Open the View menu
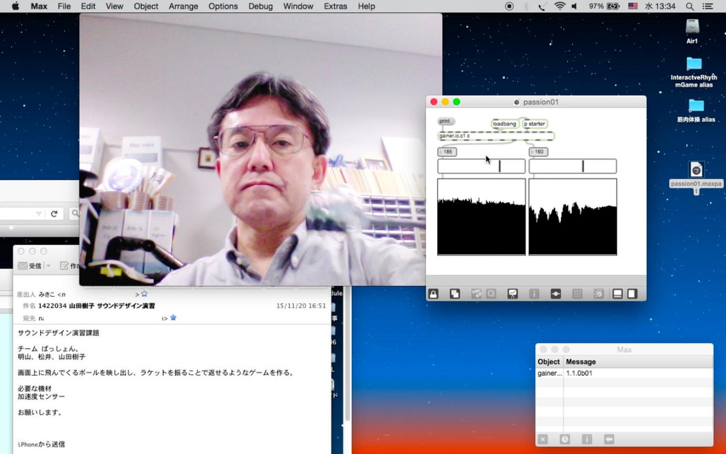 point(114,6)
